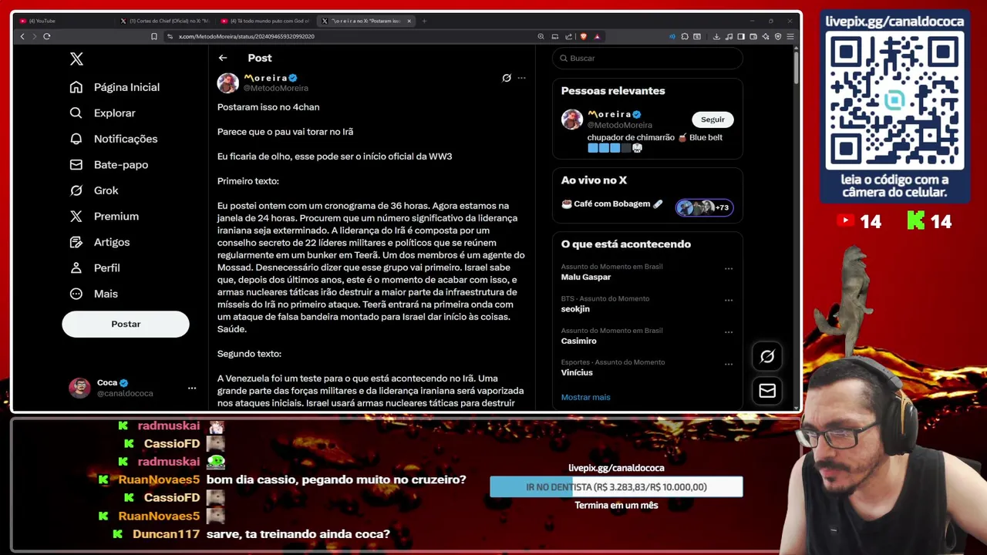Switch to Tá todo mundo puto tab

[264, 21]
